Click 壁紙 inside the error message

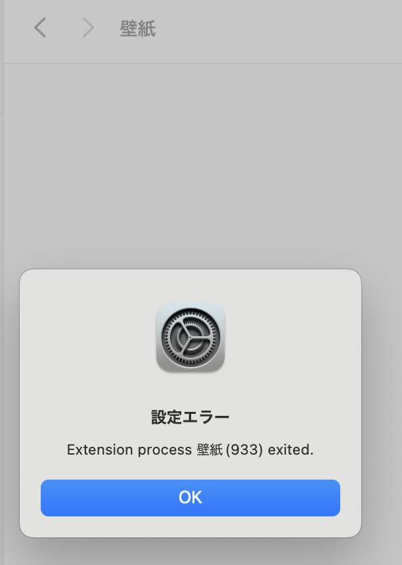(210, 449)
